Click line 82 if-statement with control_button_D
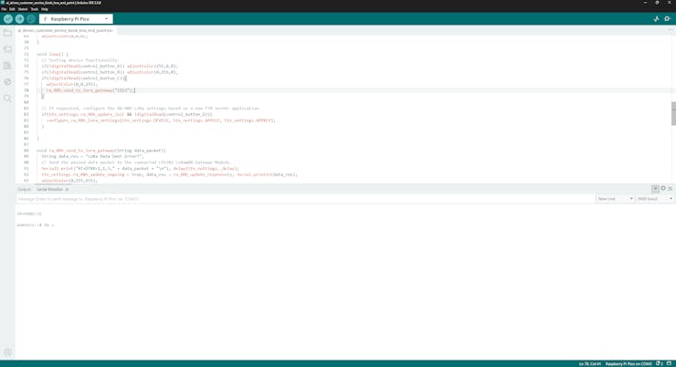676x367 pixels. (x=127, y=115)
